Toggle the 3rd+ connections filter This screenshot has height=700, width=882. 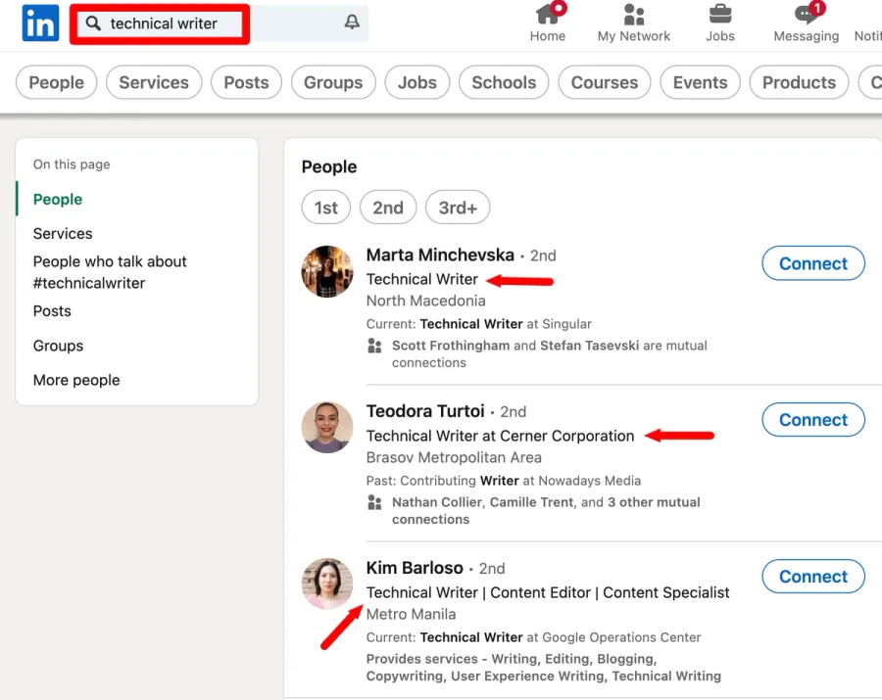click(458, 207)
